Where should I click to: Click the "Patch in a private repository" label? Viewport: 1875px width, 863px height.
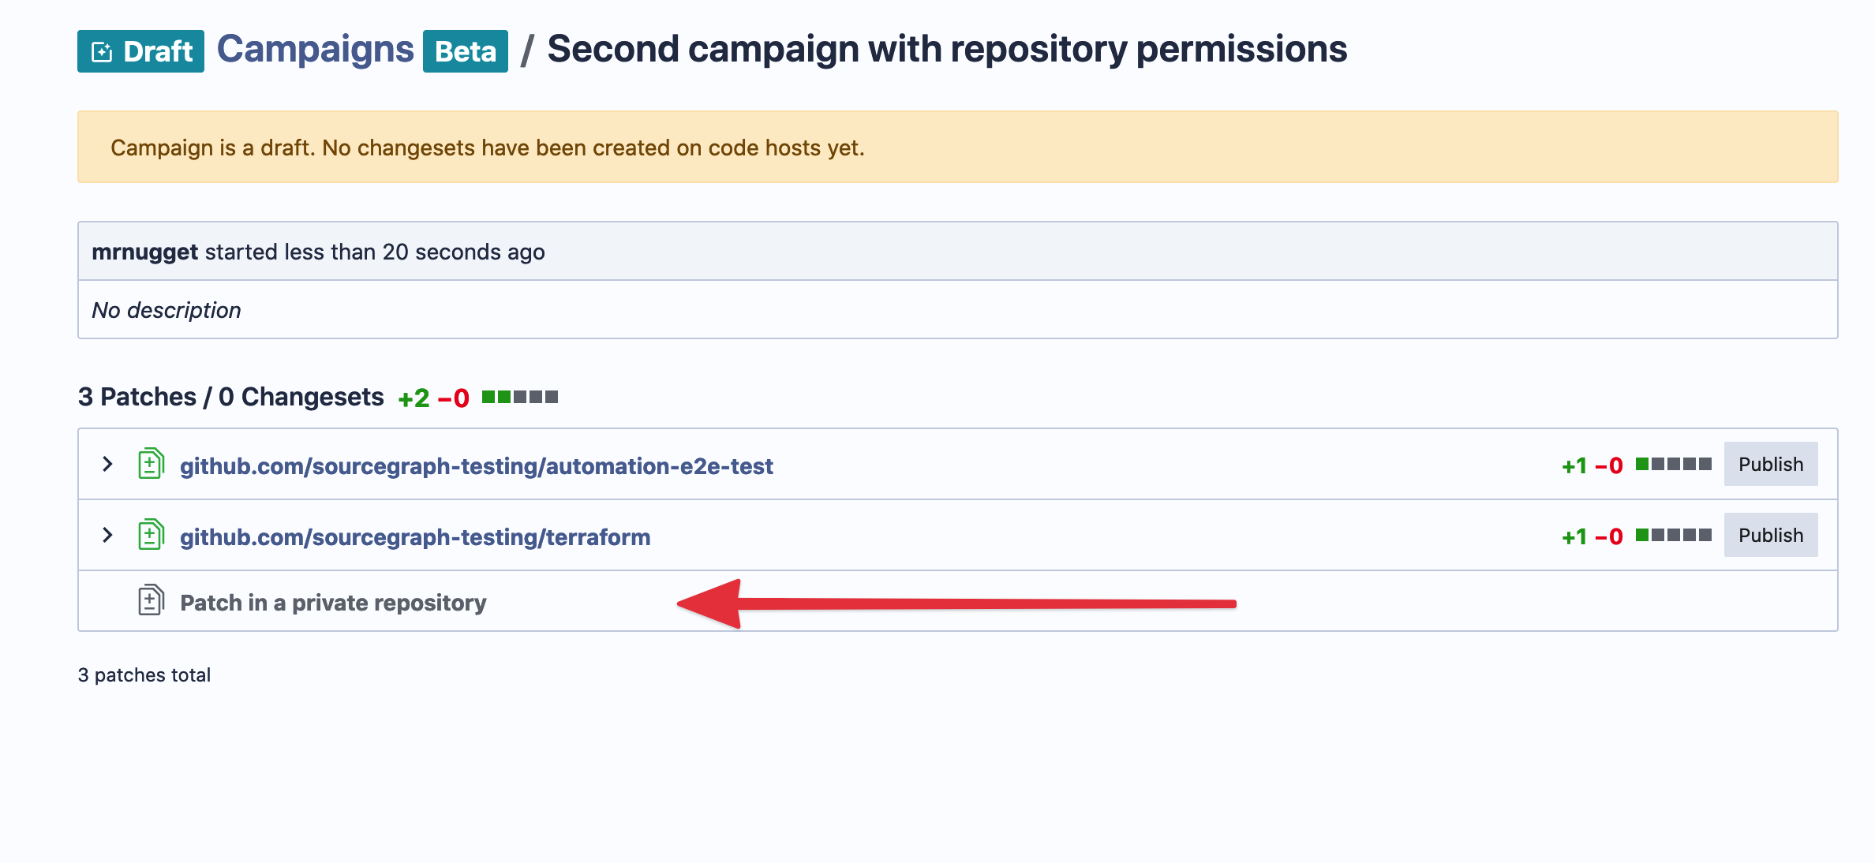coord(333,603)
